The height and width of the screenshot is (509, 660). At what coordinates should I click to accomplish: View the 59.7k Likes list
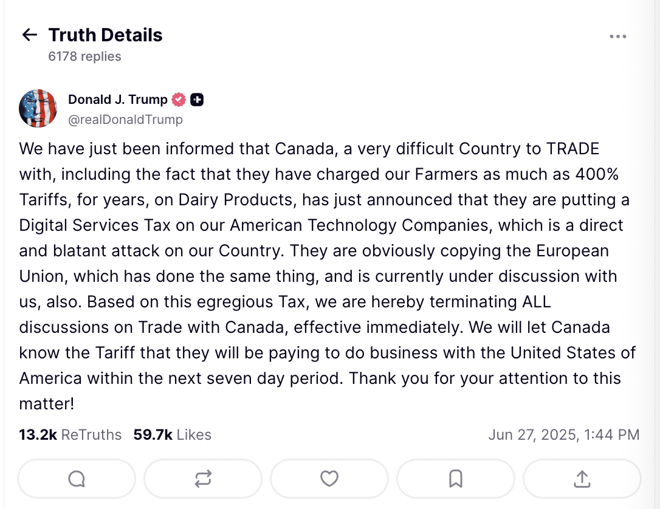[x=172, y=435]
